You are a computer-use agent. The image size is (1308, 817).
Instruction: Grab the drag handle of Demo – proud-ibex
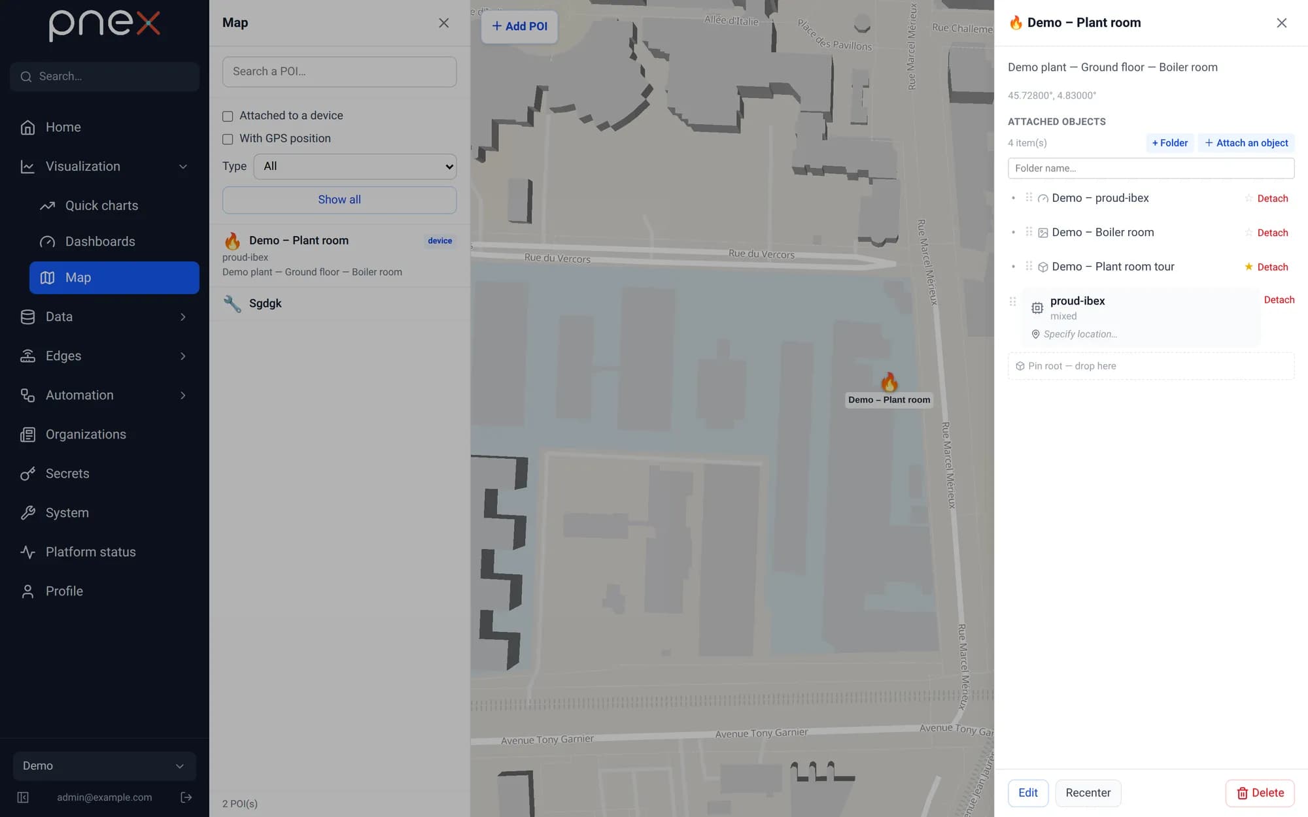pos(1029,197)
